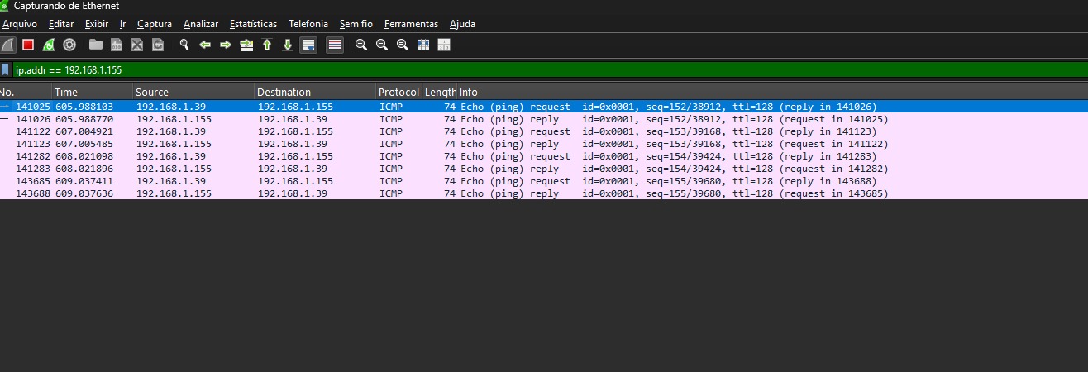The width and height of the screenshot is (1088, 372).
Task: Sort packets by Time column header
Action: [66, 92]
